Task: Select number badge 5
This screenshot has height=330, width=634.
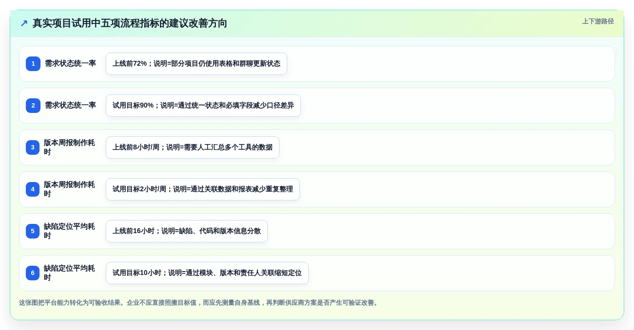Action: point(33,231)
